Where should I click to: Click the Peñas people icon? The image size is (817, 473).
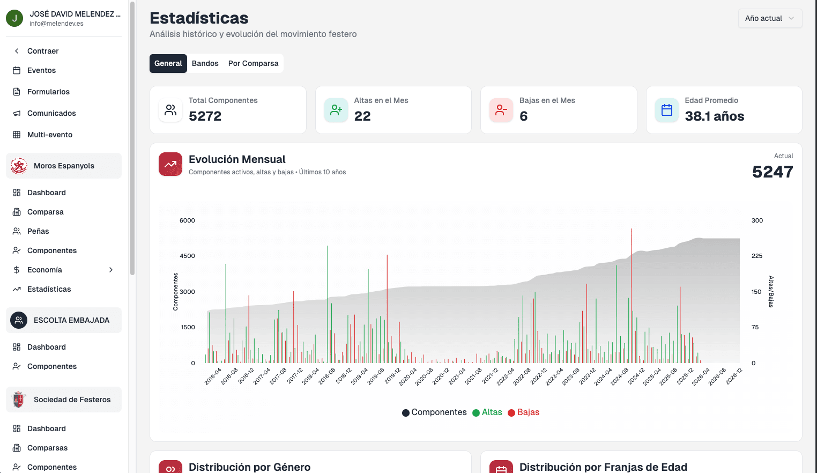pyautogui.click(x=17, y=231)
